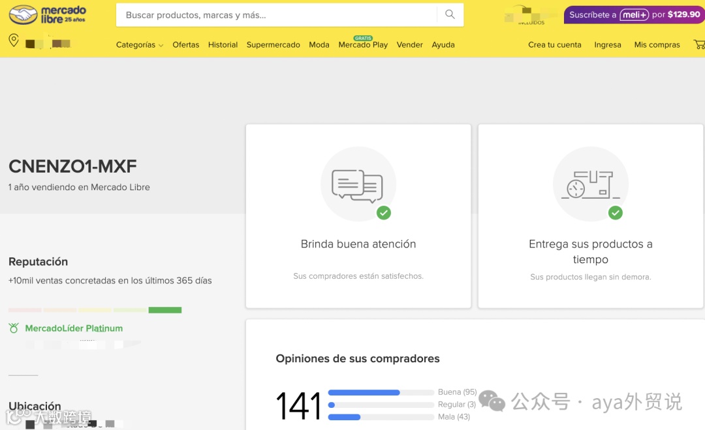Open the shopping cart icon
The height and width of the screenshot is (430, 705).
click(x=699, y=44)
